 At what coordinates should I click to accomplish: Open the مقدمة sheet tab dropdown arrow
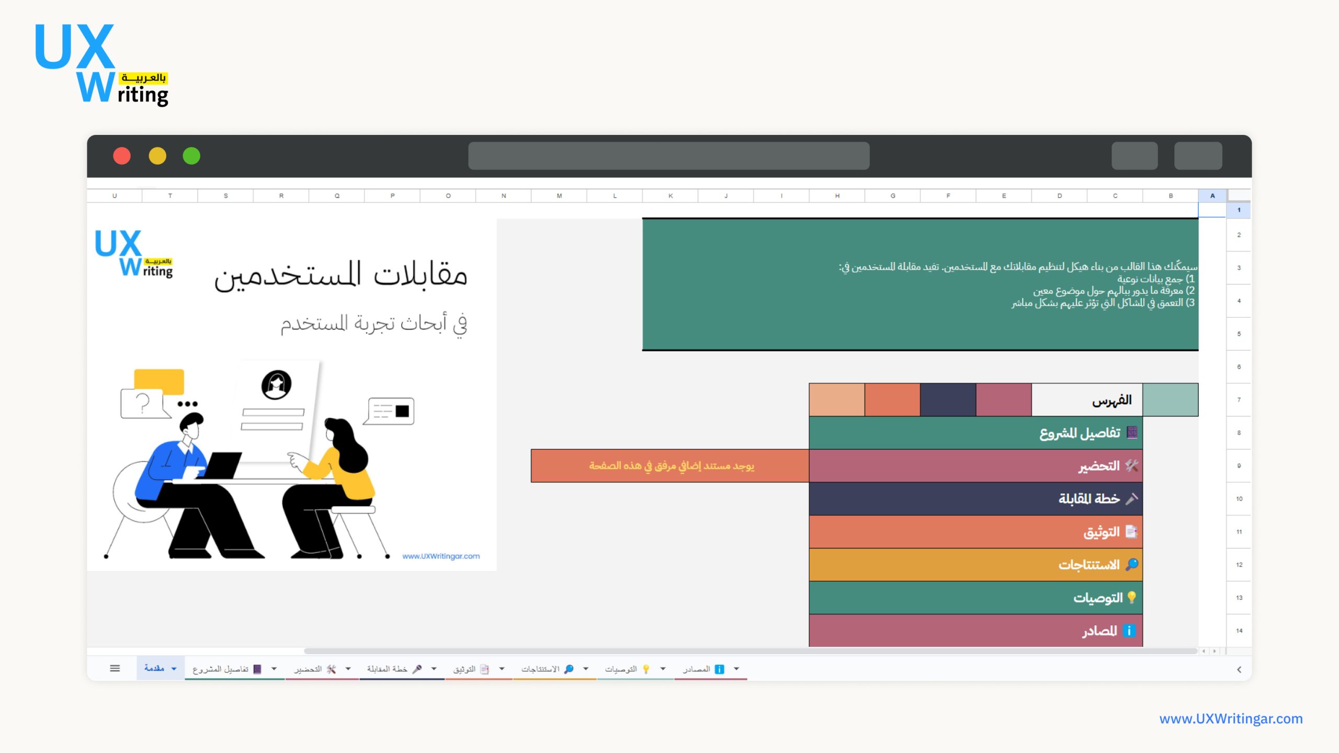coord(174,669)
